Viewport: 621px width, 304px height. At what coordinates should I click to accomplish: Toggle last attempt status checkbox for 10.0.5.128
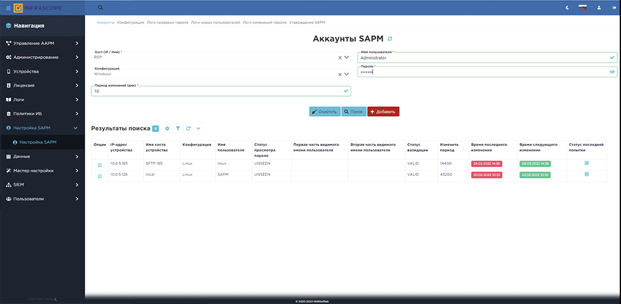click(x=586, y=174)
